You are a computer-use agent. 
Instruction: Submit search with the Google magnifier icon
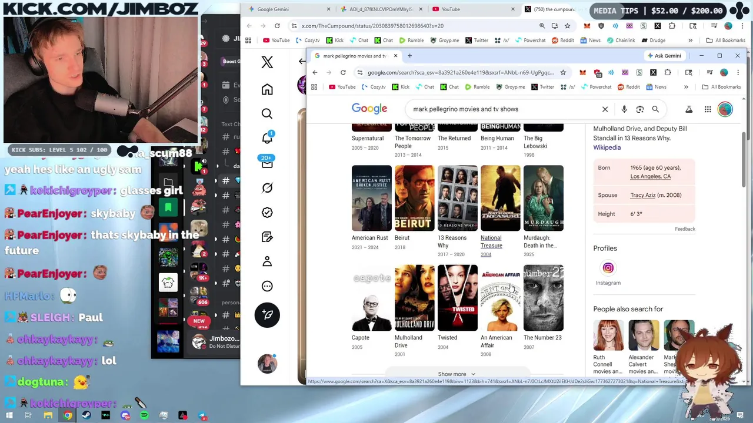(x=655, y=109)
